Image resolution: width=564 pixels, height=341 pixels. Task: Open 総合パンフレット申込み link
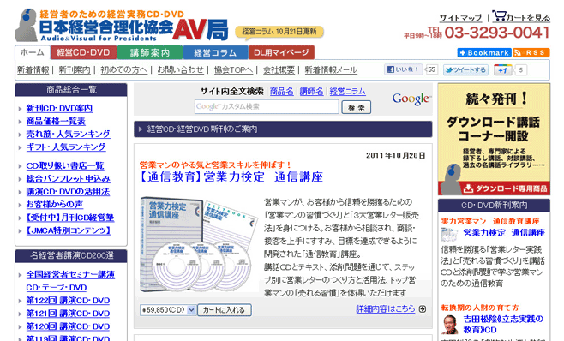pos(68,179)
